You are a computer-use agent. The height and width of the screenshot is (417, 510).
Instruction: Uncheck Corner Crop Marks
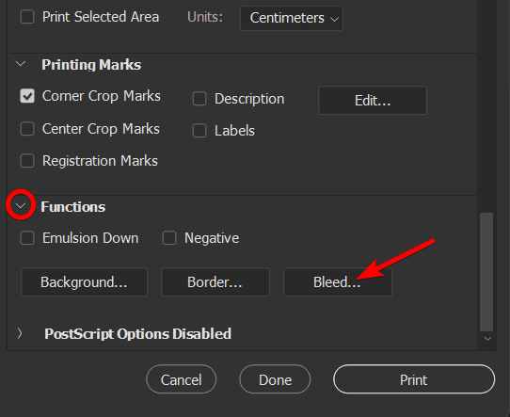click(27, 96)
